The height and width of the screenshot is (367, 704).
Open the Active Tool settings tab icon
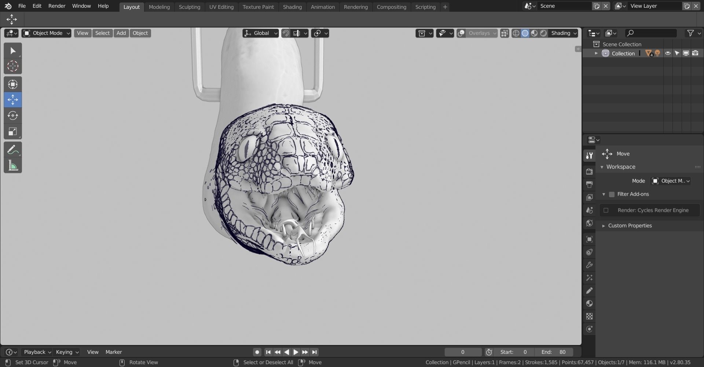point(589,155)
